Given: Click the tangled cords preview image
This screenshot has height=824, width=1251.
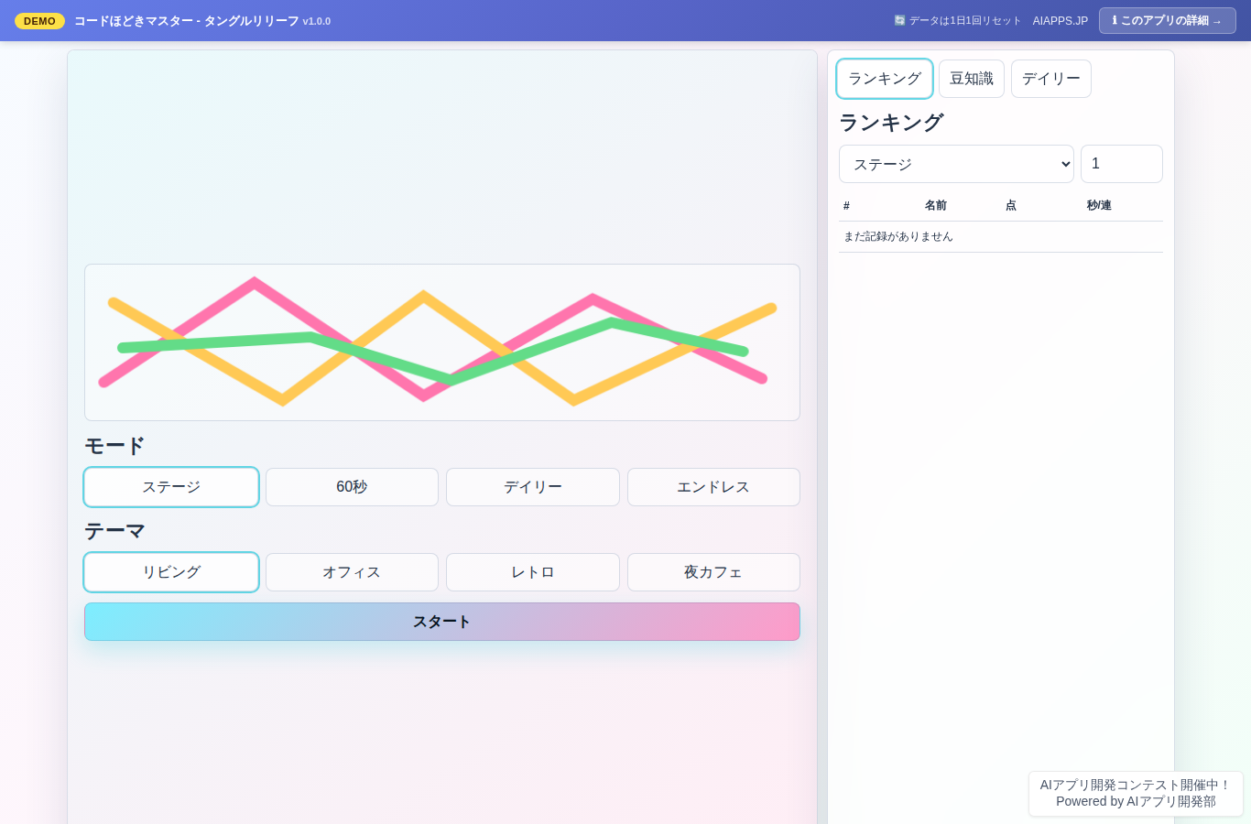Looking at the screenshot, I should coord(442,342).
